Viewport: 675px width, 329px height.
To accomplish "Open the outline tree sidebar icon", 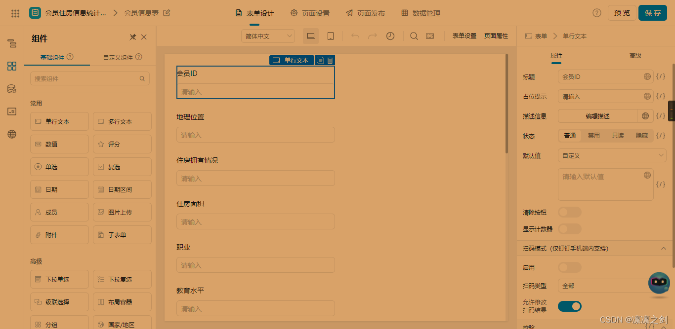I will [x=12, y=43].
